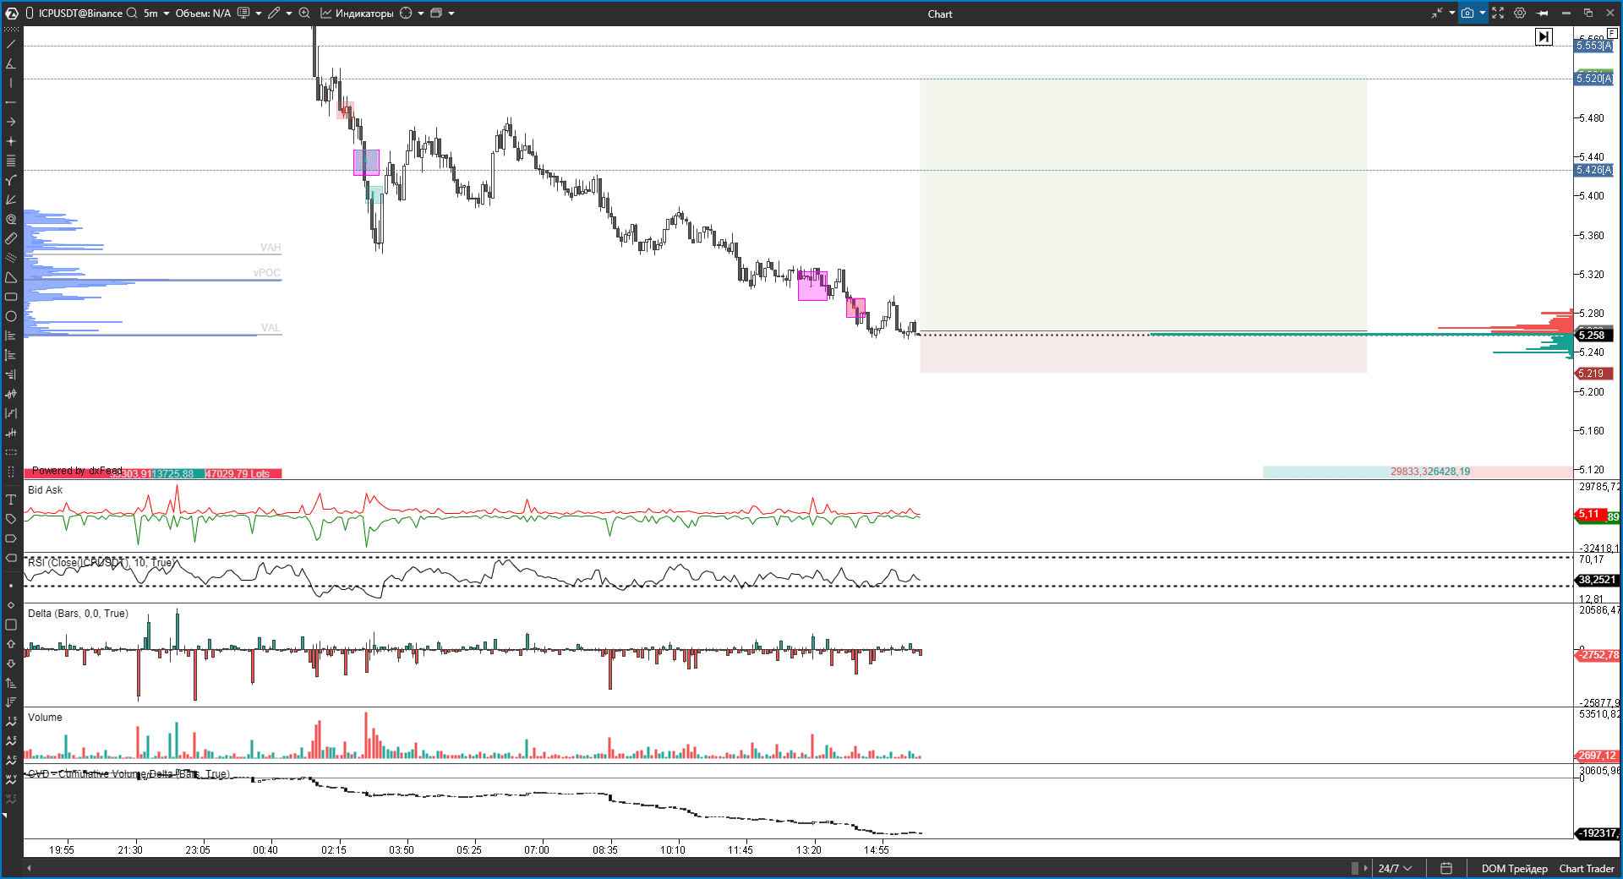Expand the shrink arrows dropdown
Screen dimensions: 1623x879
coord(1452,14)
